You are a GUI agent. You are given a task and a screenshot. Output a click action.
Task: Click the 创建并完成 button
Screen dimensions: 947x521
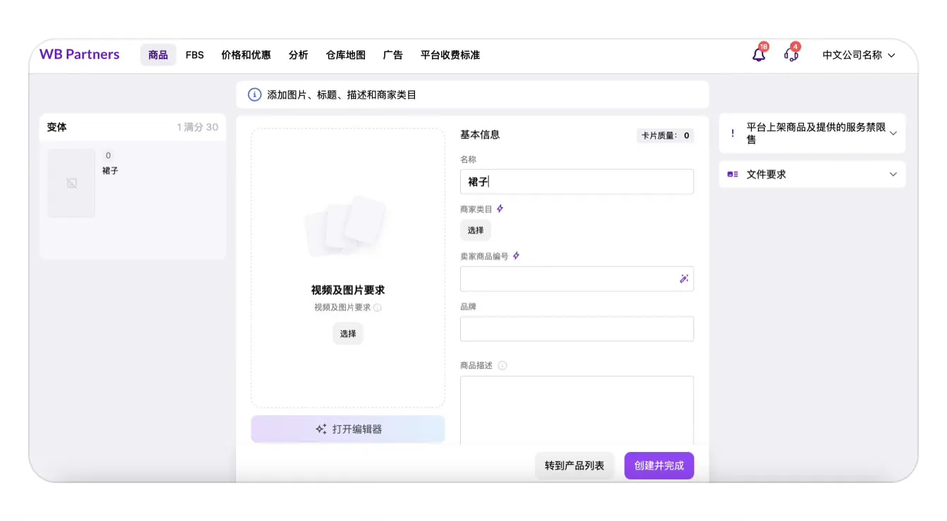(658, 465)
